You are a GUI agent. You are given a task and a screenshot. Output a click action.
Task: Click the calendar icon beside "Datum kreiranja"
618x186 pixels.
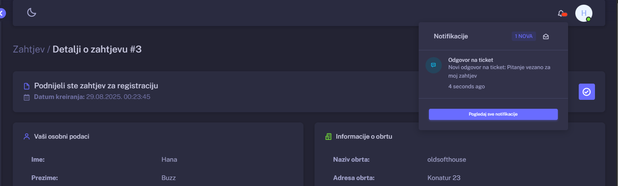(x=26, y=97)
